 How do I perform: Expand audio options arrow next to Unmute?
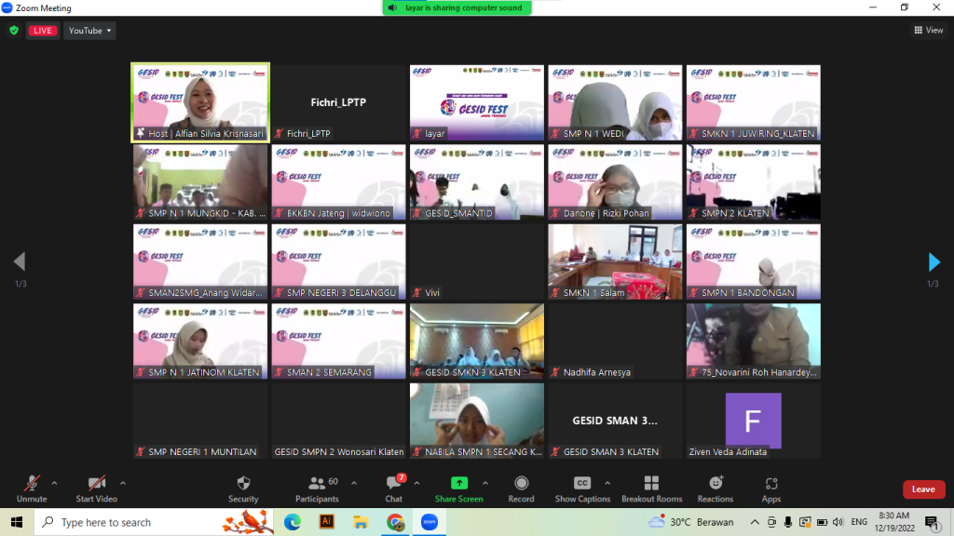[54, 483]
